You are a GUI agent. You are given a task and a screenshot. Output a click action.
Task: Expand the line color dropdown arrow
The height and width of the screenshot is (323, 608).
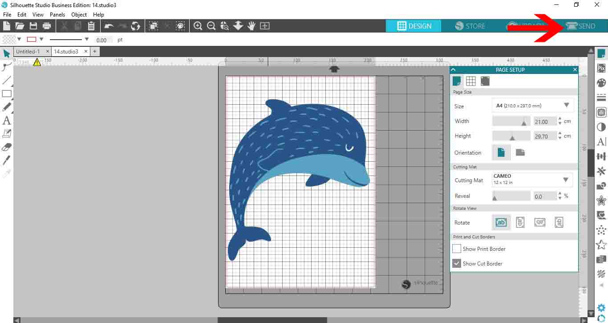point(41,39)
